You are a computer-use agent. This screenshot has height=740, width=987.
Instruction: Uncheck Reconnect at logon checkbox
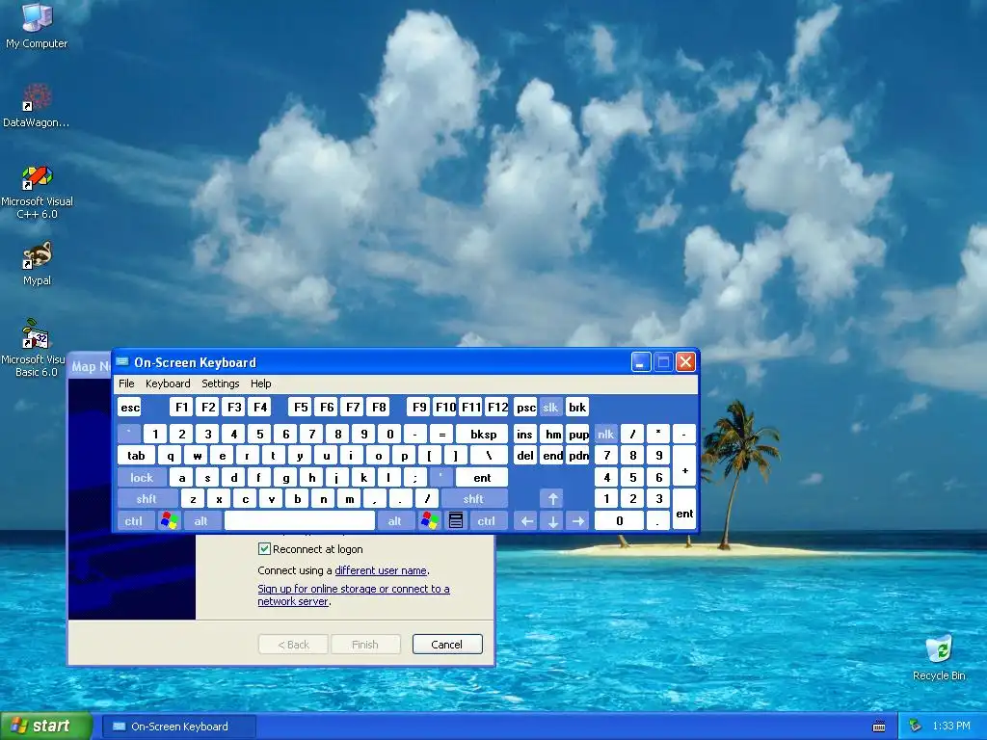click(x=264, y=548)
